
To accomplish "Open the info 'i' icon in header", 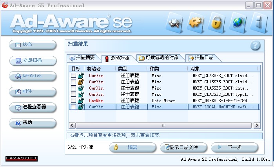I will point(259,23).
